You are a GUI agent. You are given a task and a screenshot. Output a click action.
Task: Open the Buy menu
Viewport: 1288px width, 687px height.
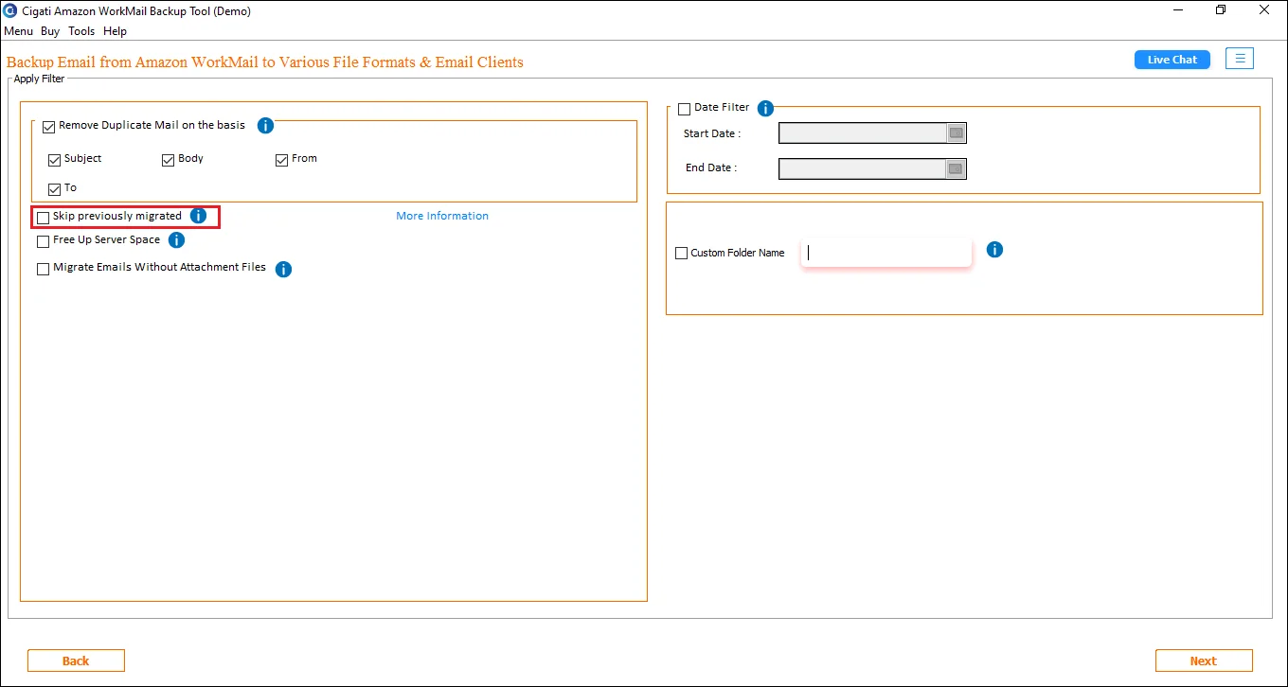tap(50, 31)
